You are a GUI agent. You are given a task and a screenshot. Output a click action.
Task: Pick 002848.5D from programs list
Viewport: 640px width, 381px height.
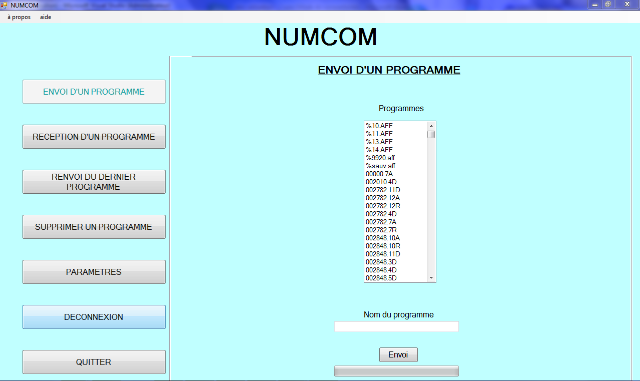pos(381,278)
